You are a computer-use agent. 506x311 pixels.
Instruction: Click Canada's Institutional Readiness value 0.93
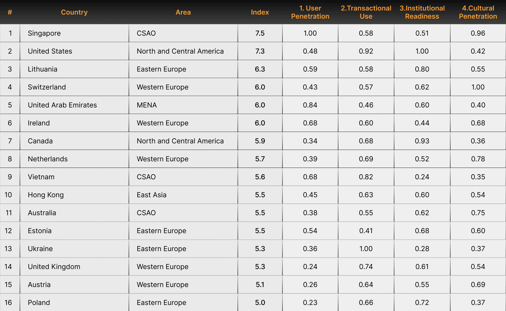(422, 141)
